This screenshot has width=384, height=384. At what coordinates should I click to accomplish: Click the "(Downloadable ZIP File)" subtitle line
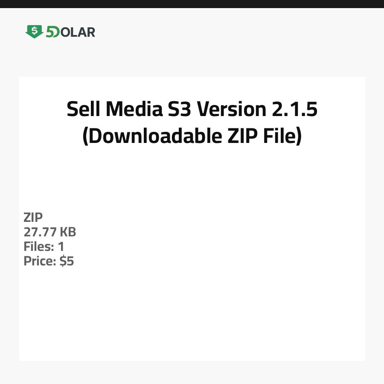(x=192, y=136)
